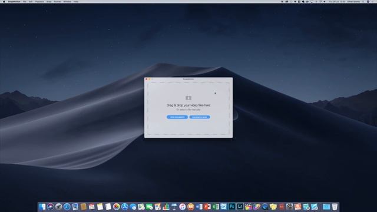Open the Format menu
Viewport: 377px width, 212px height.
57,2
